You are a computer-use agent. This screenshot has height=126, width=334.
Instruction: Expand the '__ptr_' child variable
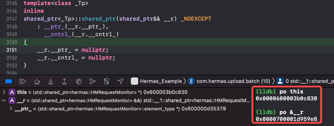tap(11, 108)
